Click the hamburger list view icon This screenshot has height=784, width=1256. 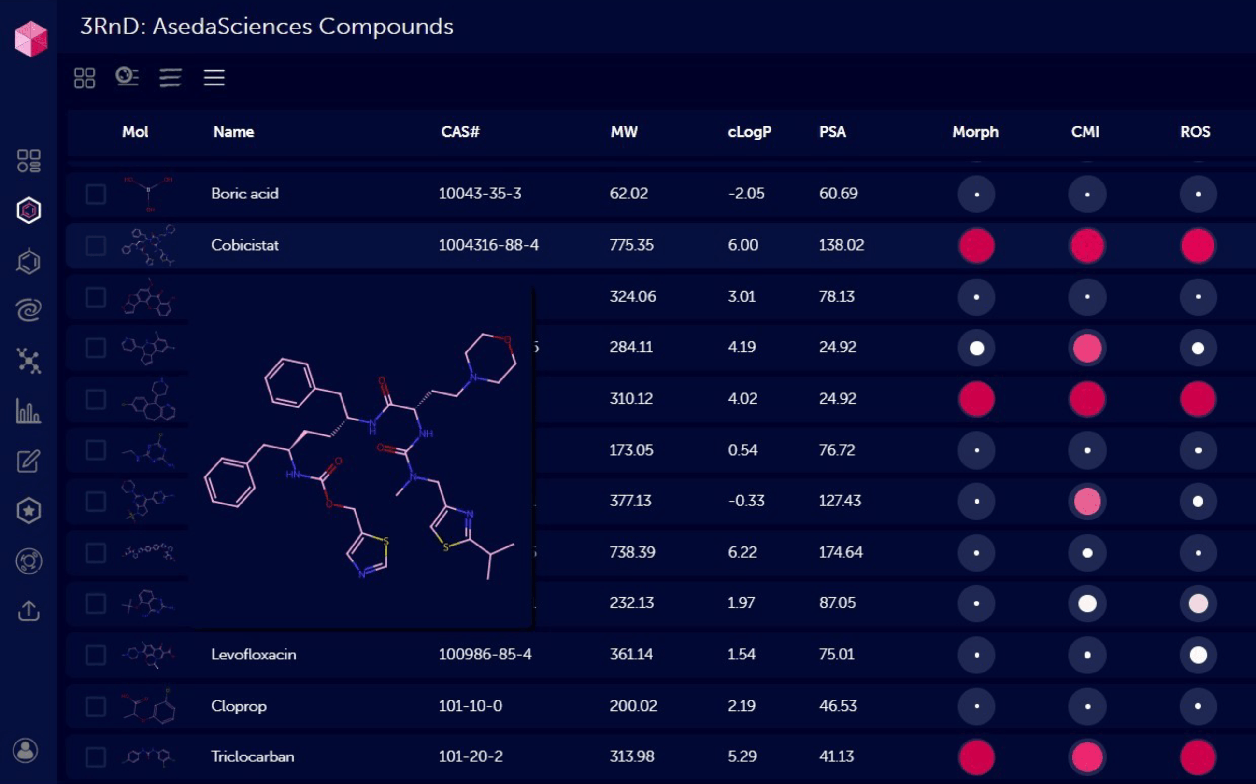(x=214, y=78)
